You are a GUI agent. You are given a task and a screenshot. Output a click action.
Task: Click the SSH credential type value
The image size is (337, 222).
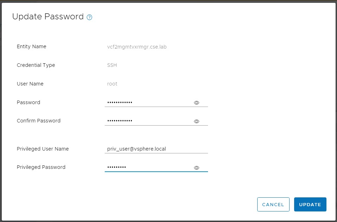(112, 65)
